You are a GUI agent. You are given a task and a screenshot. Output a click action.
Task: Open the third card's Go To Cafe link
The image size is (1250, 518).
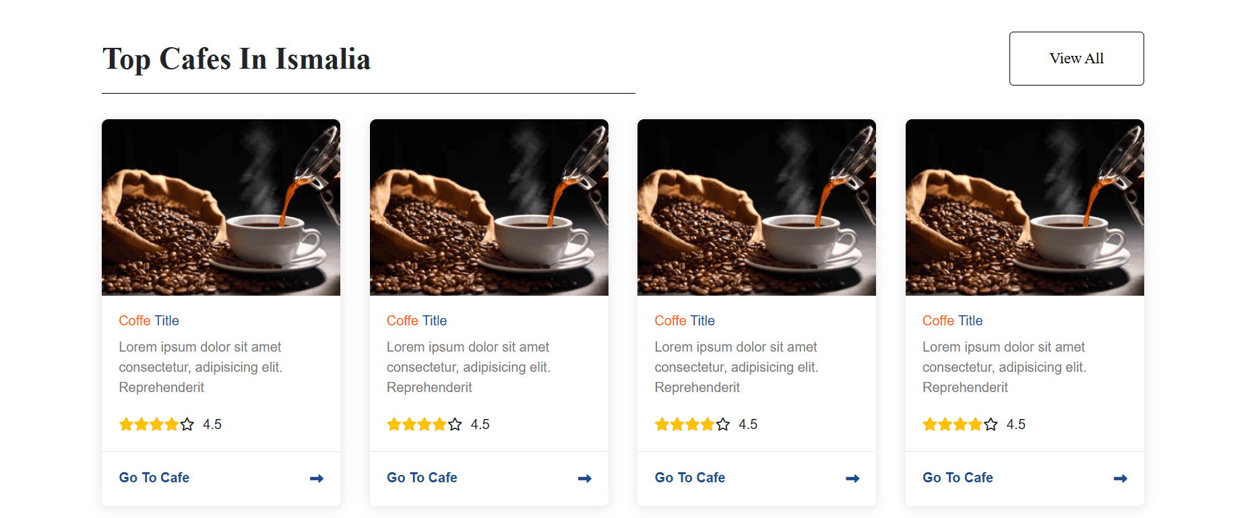[x=690, y=478]
